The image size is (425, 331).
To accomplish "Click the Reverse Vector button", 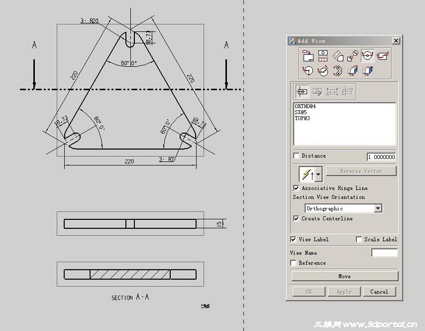I will 361,171.
